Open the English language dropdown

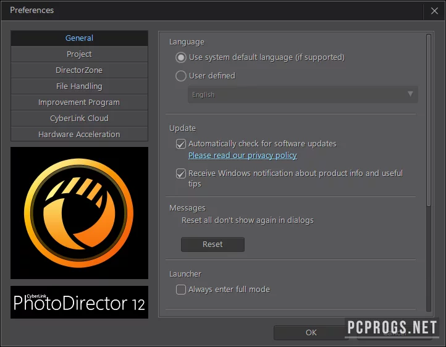pos(303,94)
